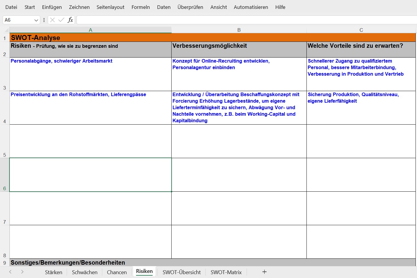Open the Datei menu
This screenshot has height=278, width=417.
[11, 7]
